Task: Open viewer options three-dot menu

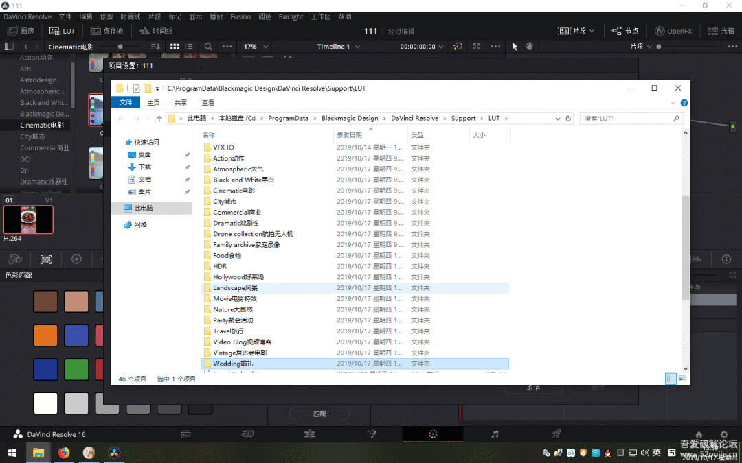Action: [495, 47]
